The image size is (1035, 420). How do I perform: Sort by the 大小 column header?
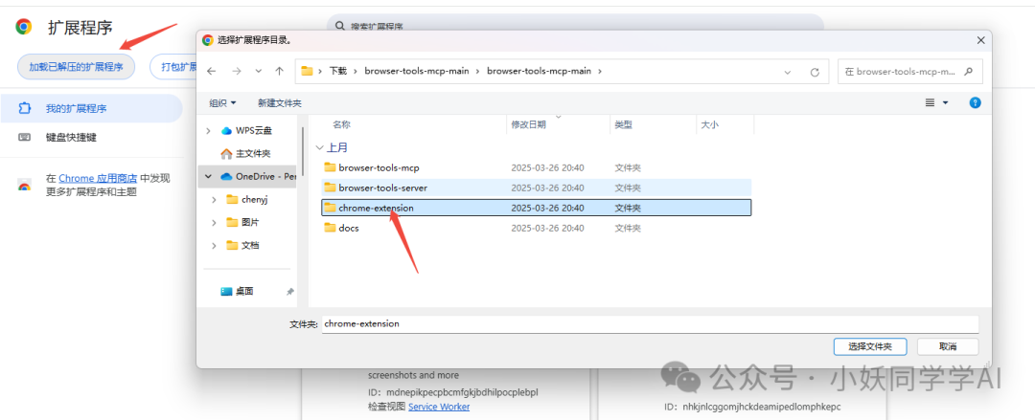click(x=709, y=124)
